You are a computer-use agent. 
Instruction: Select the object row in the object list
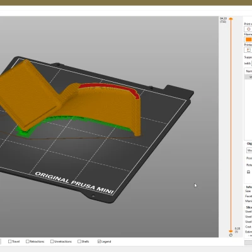[249, 77]
